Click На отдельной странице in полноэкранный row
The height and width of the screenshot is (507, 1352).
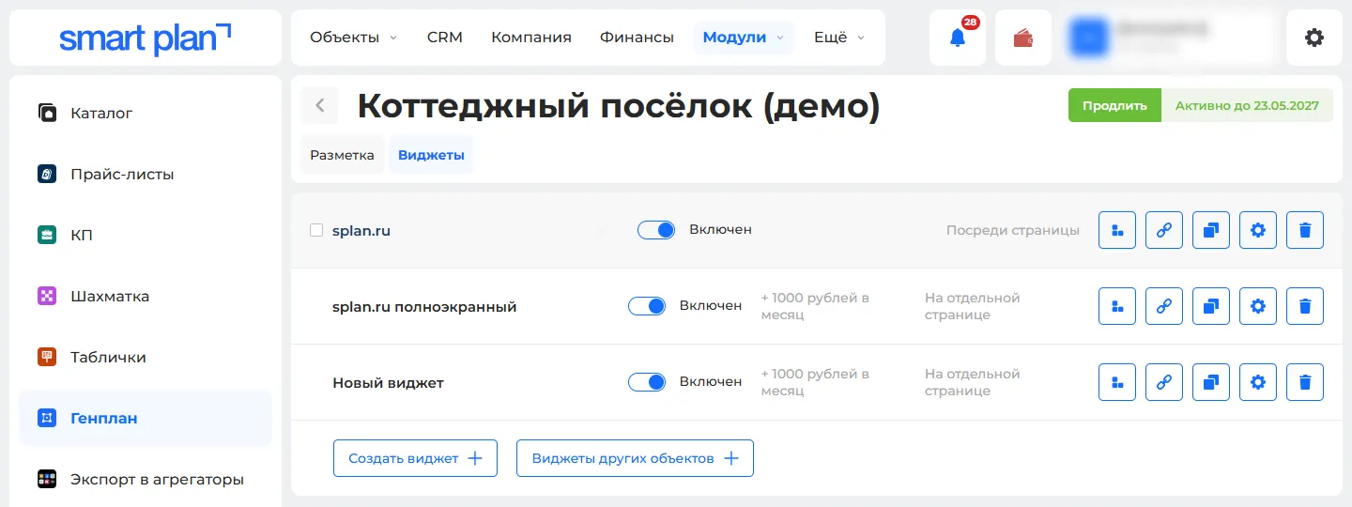(972, 306)
